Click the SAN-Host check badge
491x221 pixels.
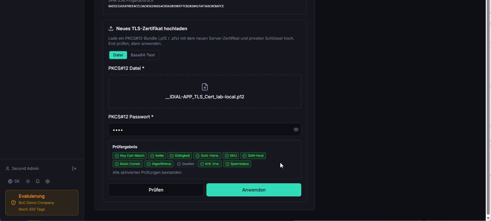tap(253, 156)
